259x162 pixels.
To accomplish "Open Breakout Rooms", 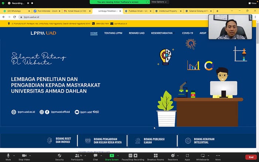I will tap(156, 157).
